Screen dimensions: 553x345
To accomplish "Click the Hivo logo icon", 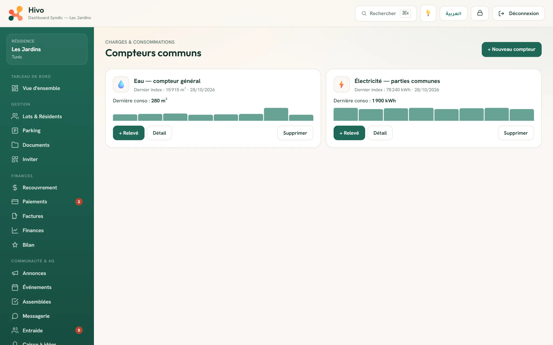I will (16, 13).
